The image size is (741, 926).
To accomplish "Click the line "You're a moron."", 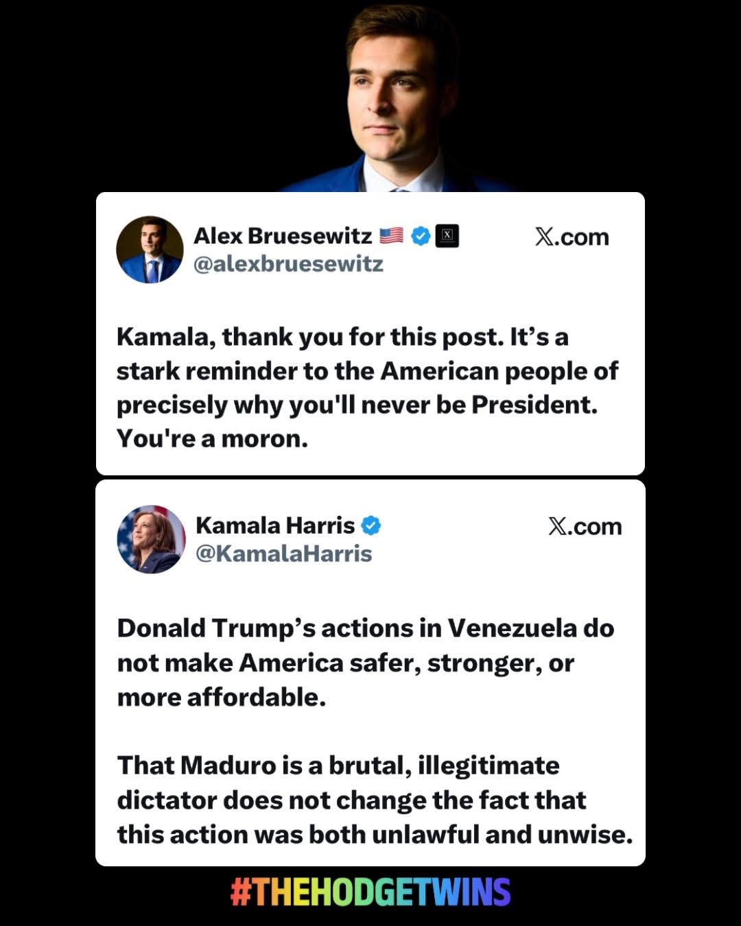I will [213, 438].
